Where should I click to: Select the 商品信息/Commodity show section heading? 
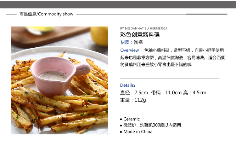(46, 14)
